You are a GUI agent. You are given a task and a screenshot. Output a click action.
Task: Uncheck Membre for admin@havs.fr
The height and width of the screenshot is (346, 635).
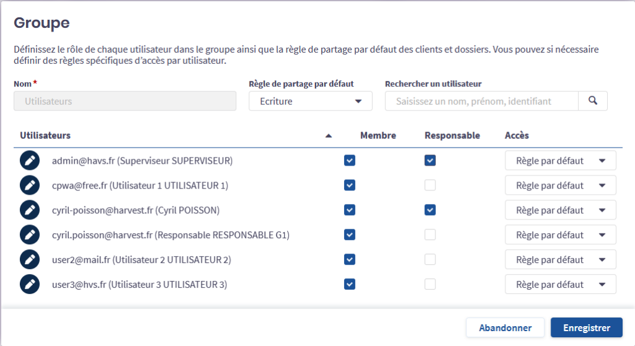[x=350, y=161]
